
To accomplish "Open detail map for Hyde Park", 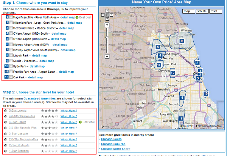I will 37,66.
